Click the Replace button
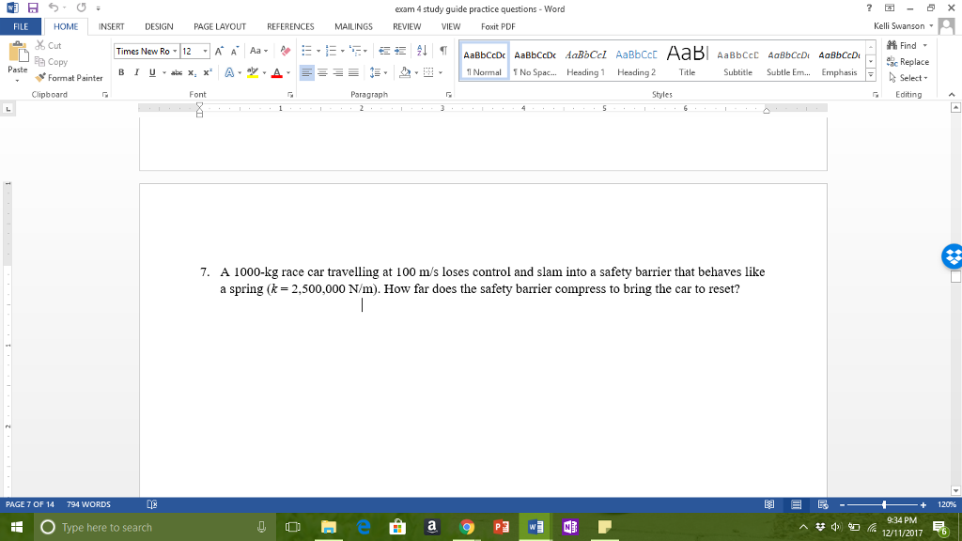Screen dimensions: 962x541 908,62
